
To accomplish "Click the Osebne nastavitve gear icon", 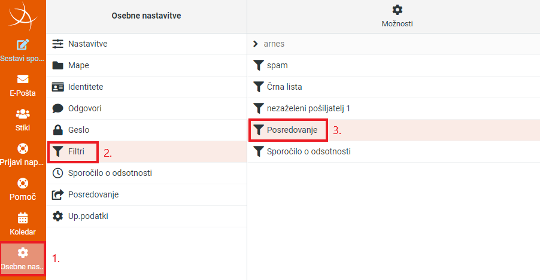I will click(x=23, y=252).
